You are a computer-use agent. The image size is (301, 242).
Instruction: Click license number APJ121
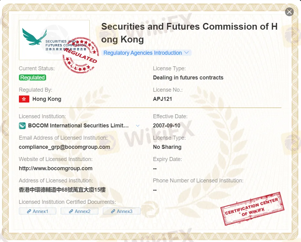tap(162, 99)
